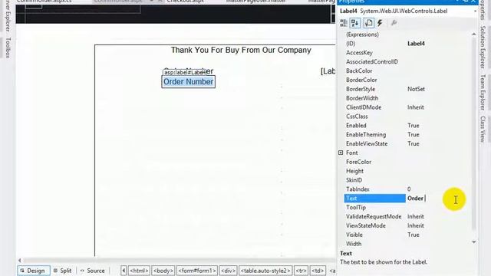Switch to Design view
491x276 pixels.
coord(33,271)
